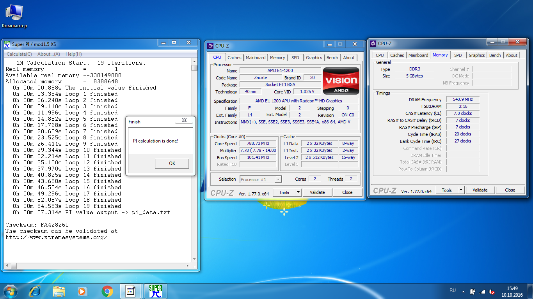
Task: Select the Caches tab in middle CPU-Z
Action: [x=235, y=58]
